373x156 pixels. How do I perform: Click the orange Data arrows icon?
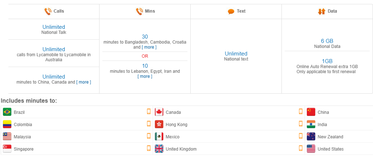tap(321, 12)
